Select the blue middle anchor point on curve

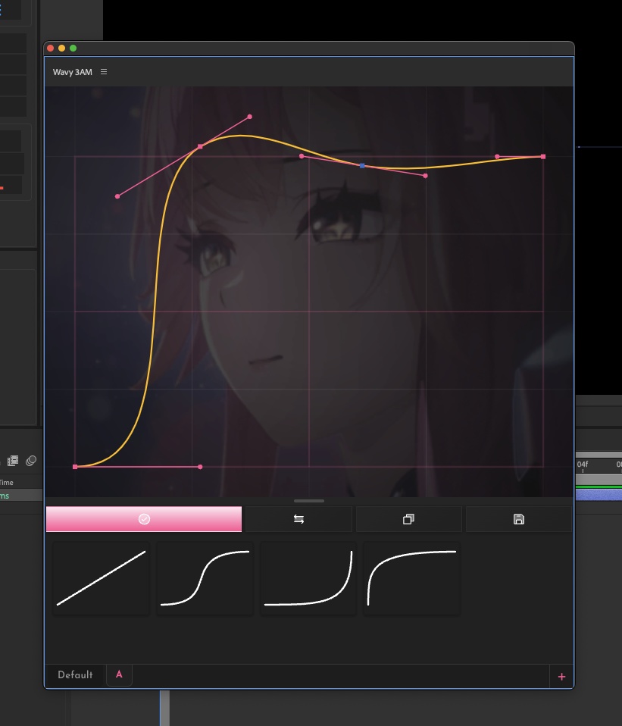pyautogui.click(x=362, y=165)
